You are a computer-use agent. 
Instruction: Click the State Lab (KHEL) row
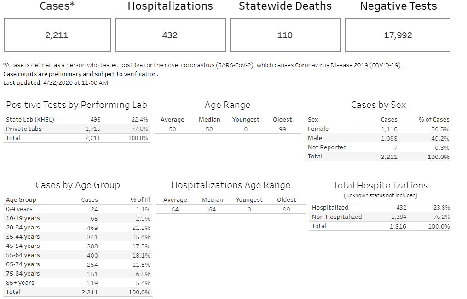(30, 119)
